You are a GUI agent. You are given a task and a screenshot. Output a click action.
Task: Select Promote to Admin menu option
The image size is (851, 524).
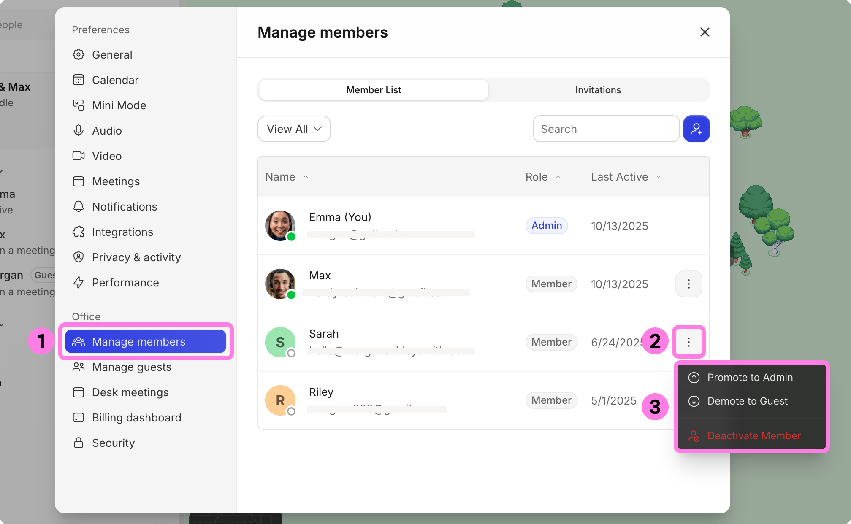[751, 378]
